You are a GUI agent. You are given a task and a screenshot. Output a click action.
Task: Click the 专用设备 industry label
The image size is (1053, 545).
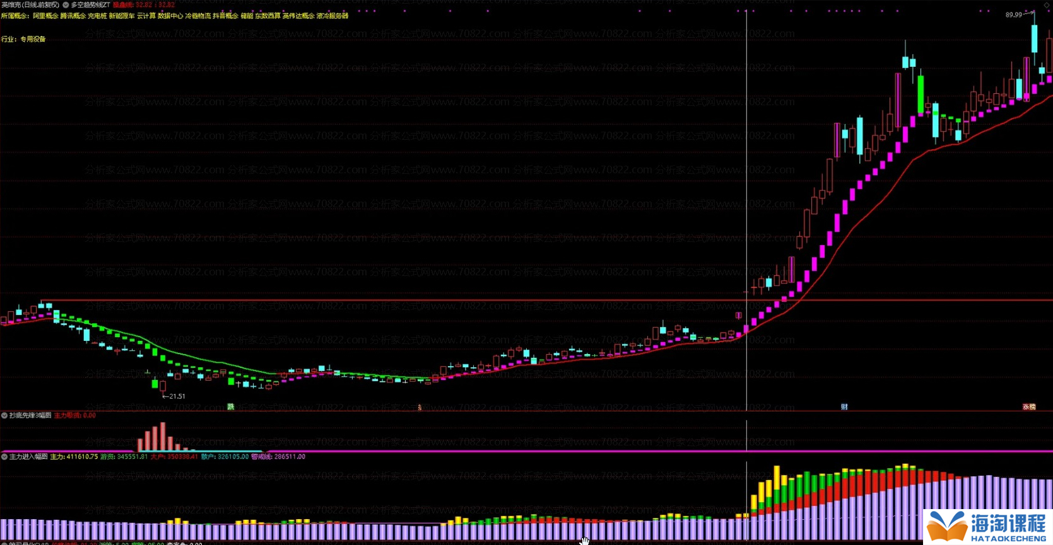(x=33, y=39)
